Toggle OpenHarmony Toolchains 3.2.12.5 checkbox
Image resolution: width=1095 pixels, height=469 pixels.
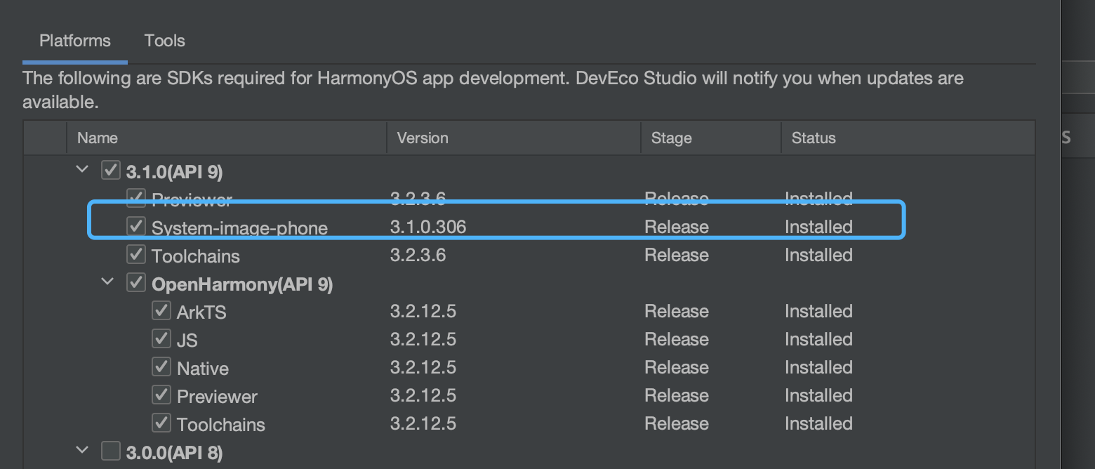coord(161,423)
